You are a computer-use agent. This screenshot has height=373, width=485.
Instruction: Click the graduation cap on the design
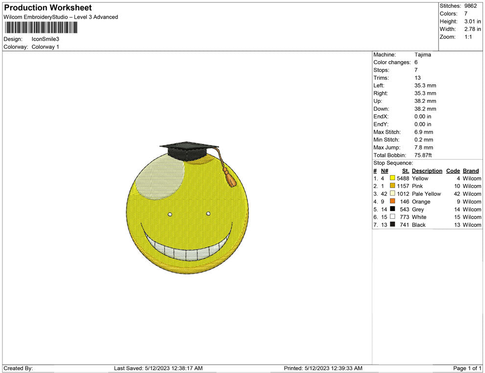[x=189, y=151]
